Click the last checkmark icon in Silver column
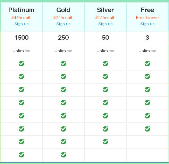Viewport: 169px width, 164px height. click(x=105, y=142)
